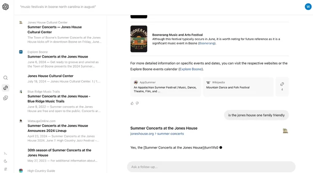Open the search icon in left sidebar

click(x=5, y=78)
